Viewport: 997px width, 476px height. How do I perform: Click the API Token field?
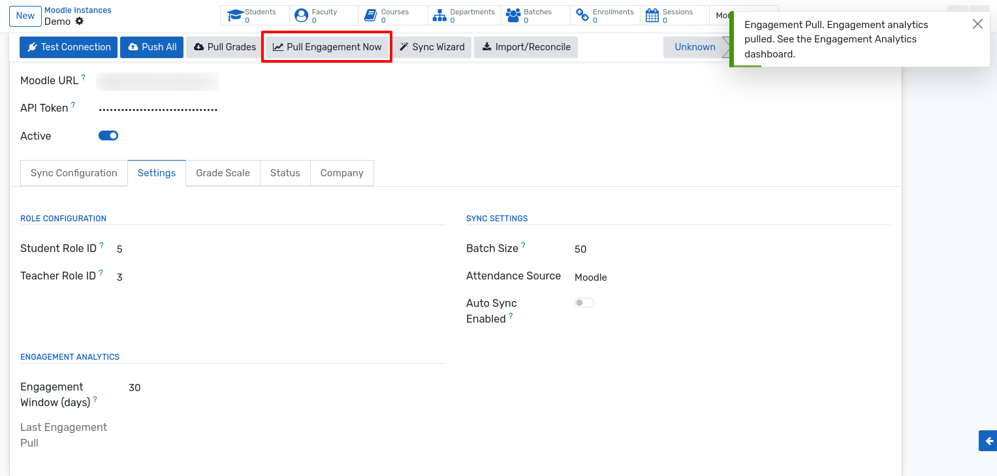(158, 109)
